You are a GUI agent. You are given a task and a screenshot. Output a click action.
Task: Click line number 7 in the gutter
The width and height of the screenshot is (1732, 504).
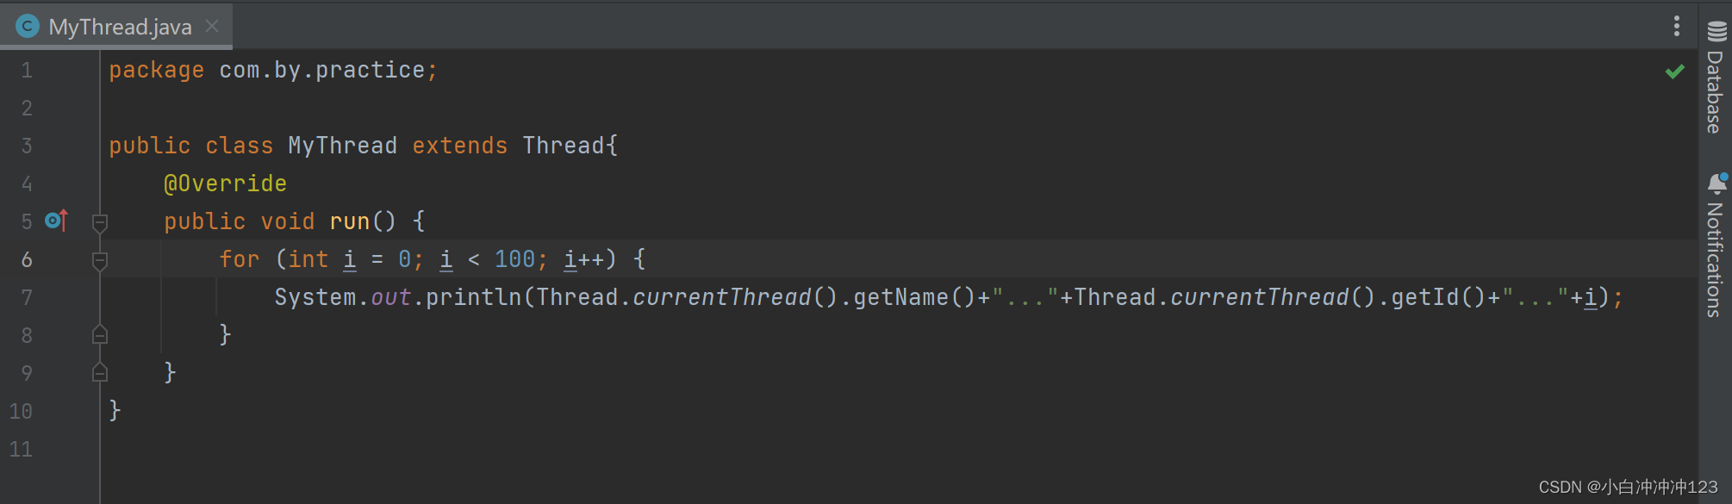coord(26,297)
